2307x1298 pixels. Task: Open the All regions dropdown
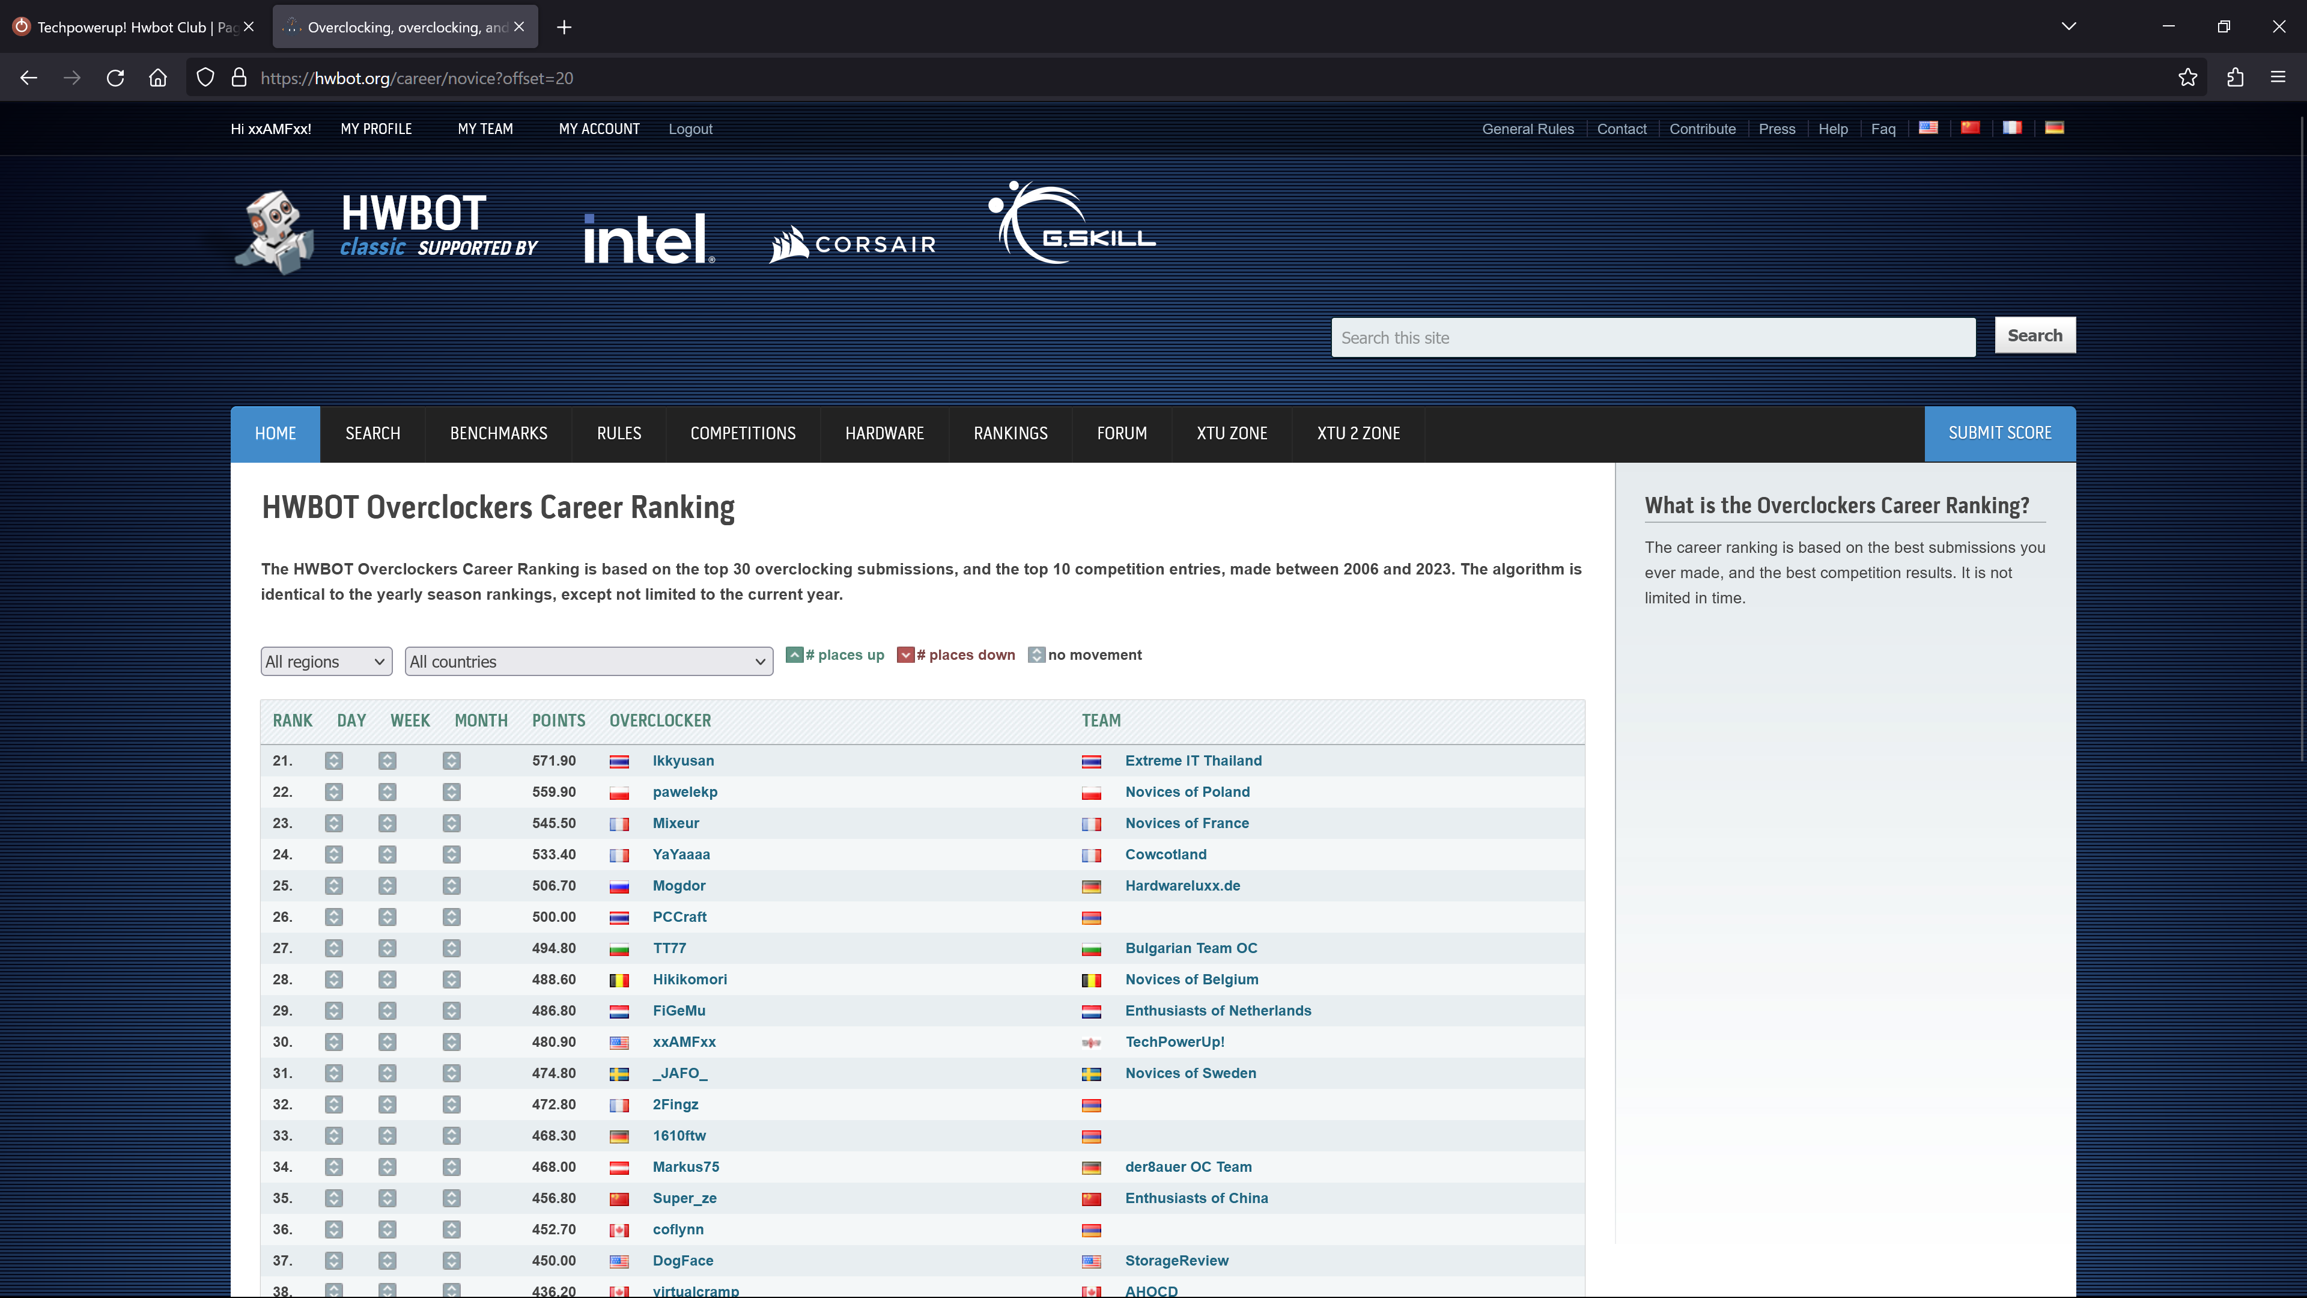[326, 661]
